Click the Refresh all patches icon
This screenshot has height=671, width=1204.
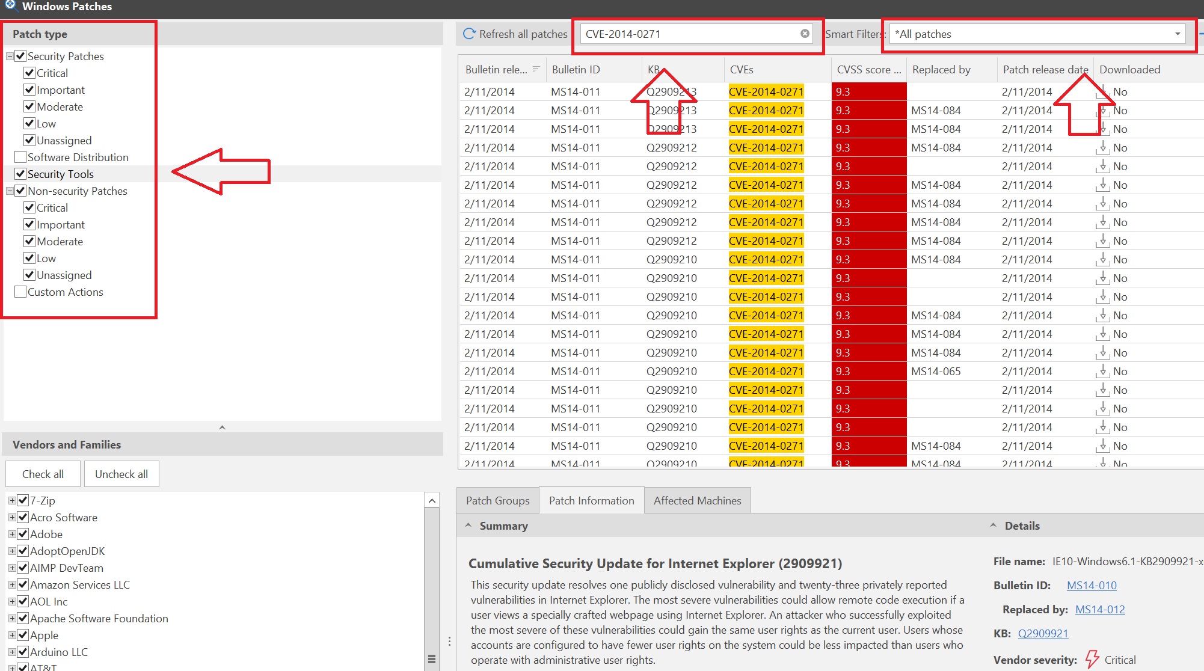[x=468, y=34]
